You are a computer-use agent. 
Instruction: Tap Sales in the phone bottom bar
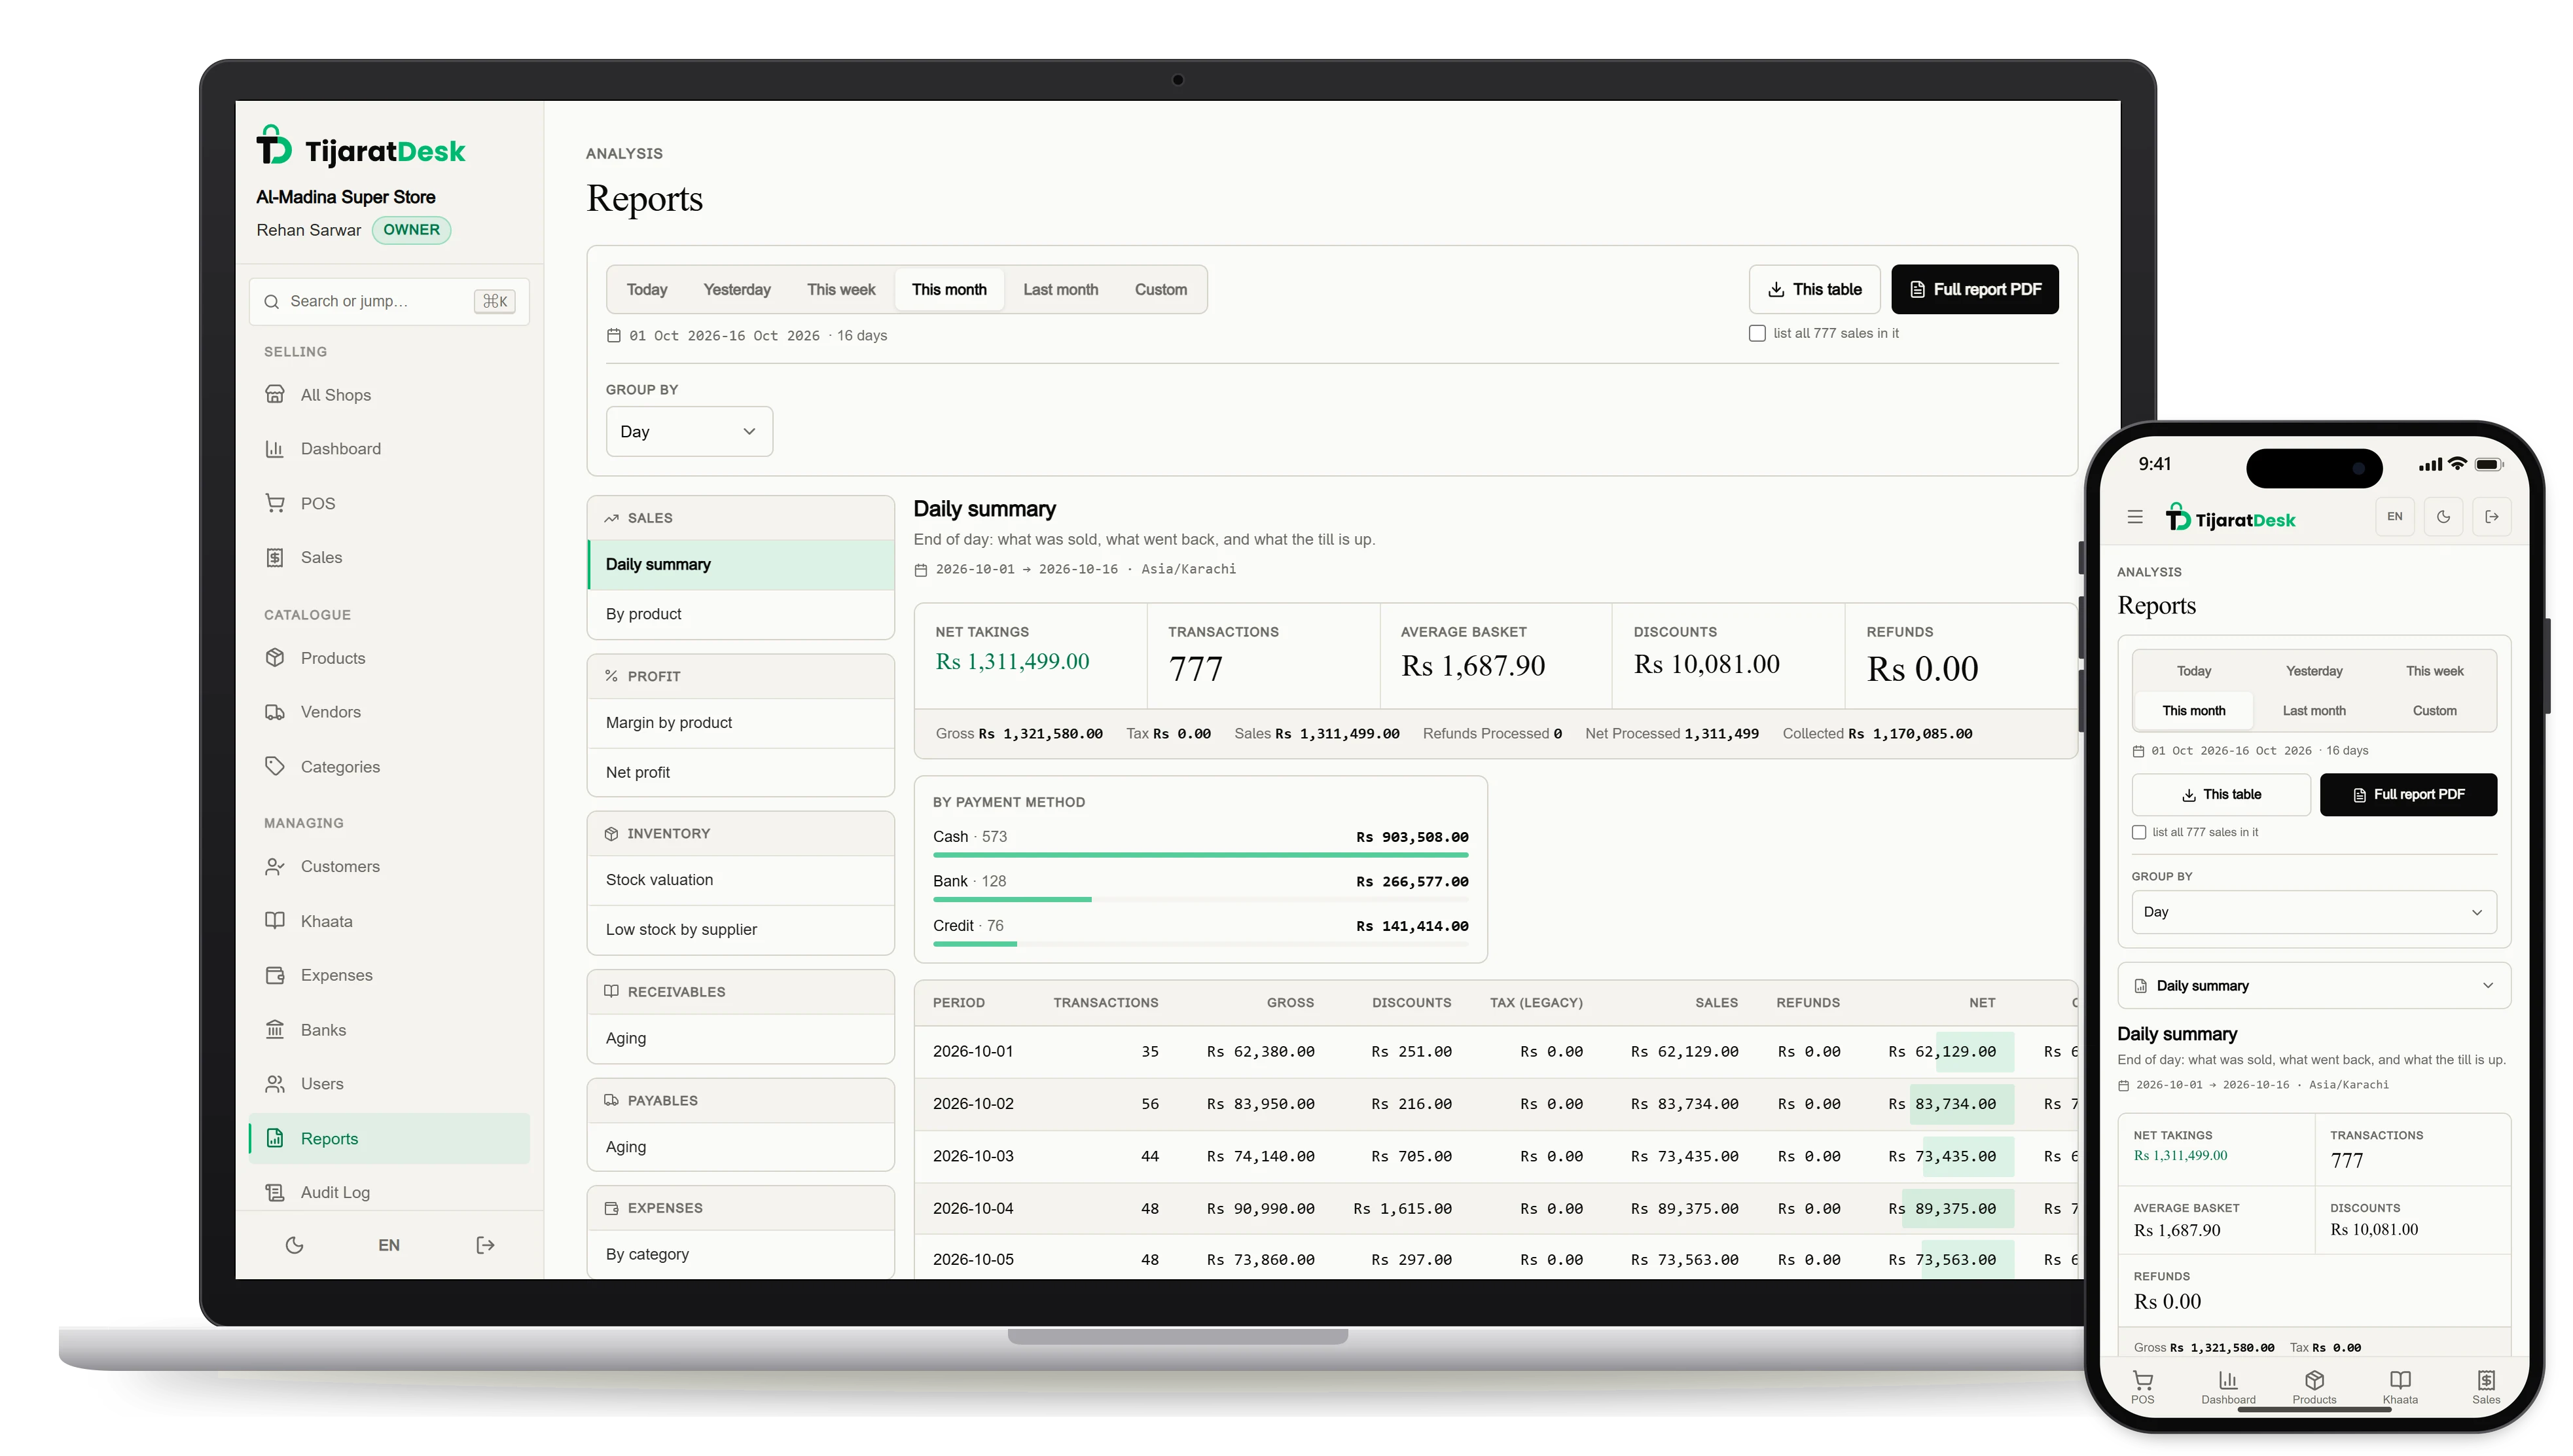[2486, 1387]
